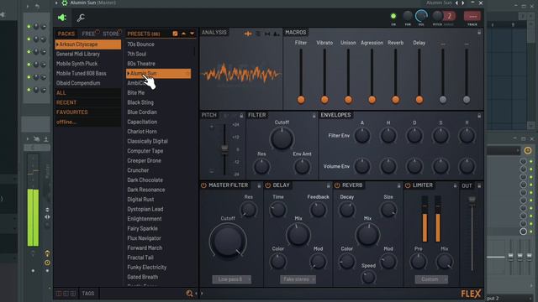538x302 pixels.
Task: Expand the plugin menu arrow in title bar
Action: click(56, 3)
